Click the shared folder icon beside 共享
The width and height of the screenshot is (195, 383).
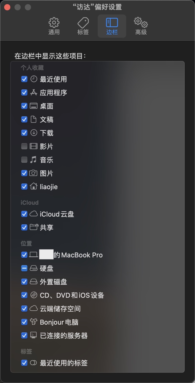coord(34,227)
